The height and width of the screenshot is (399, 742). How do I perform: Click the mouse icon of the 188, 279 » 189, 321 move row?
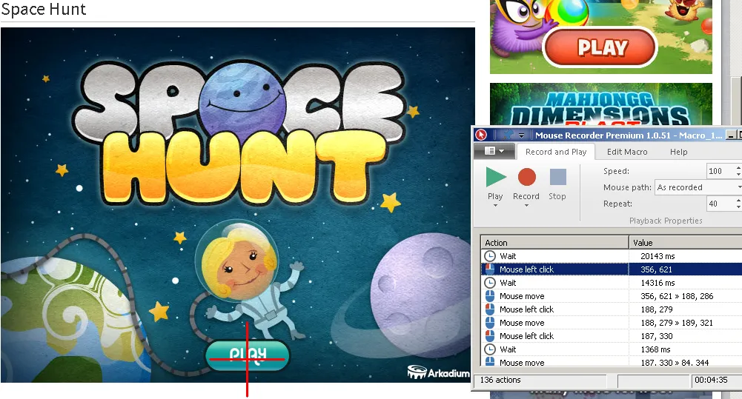490,323
